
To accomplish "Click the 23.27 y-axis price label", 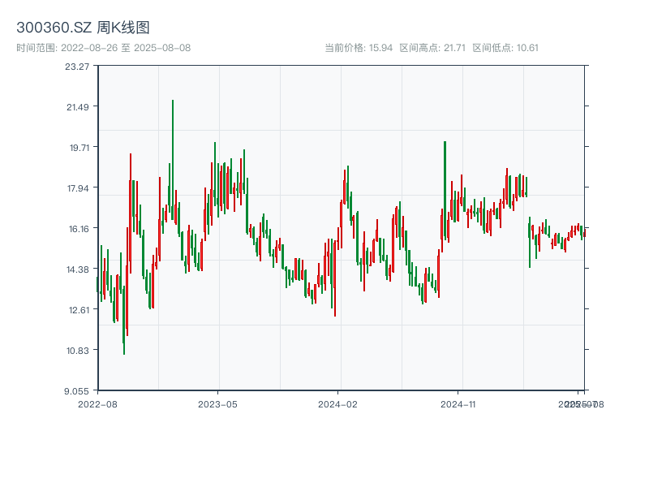I will 78,67.
